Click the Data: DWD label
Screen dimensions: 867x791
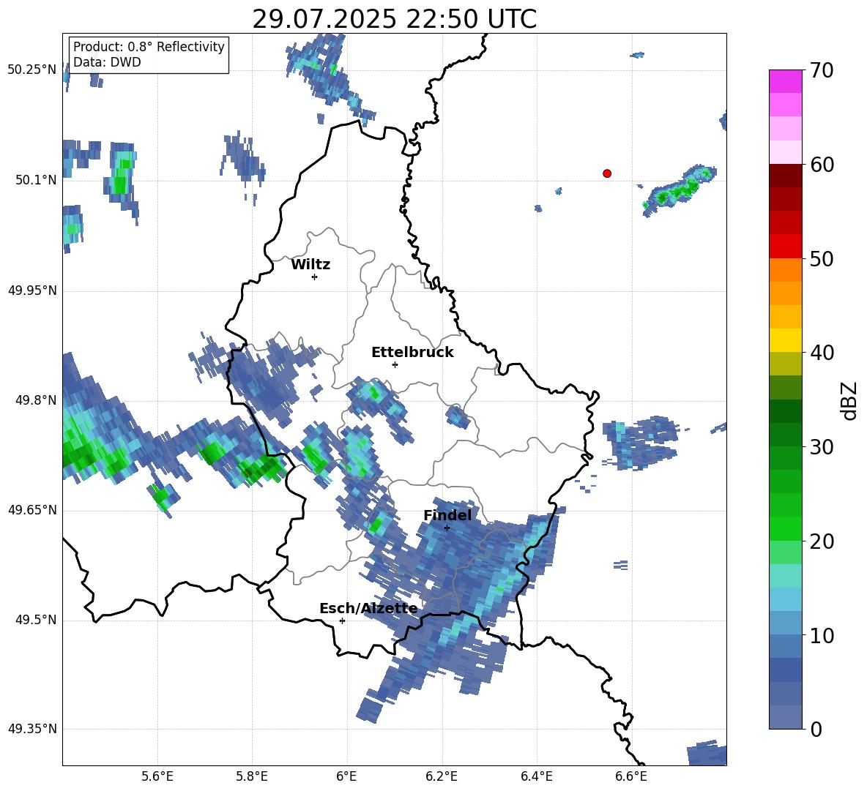click(107, 62)
